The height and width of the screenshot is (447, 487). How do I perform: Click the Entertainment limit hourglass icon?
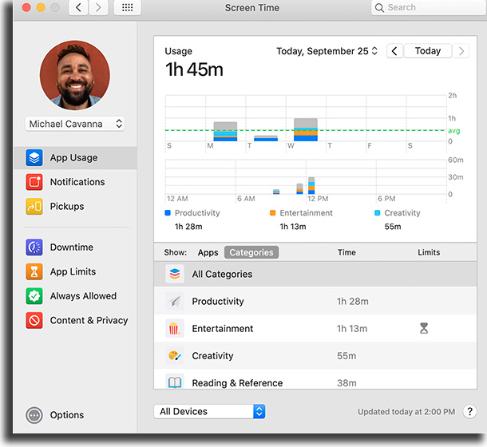[x=424, y=328]
